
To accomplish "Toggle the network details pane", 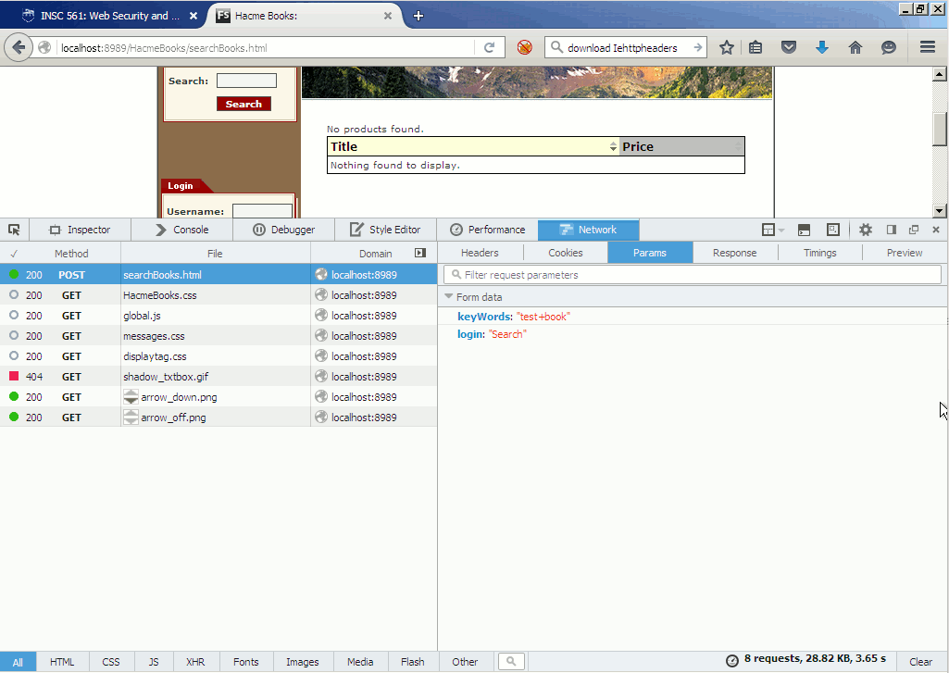I will coord(420,253).
